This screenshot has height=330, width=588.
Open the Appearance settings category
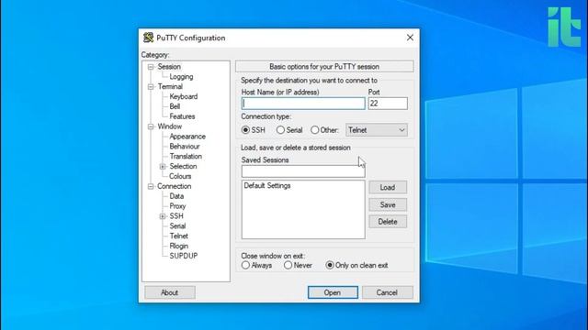tap(187, 137)
